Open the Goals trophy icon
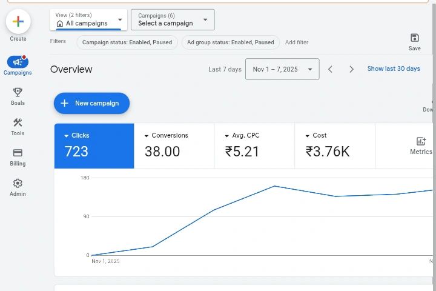The width and height of the screenshot is (436, 291). click(18, 92)
